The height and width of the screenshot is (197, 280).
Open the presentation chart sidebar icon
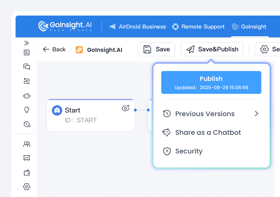click(x=26, y=158)
